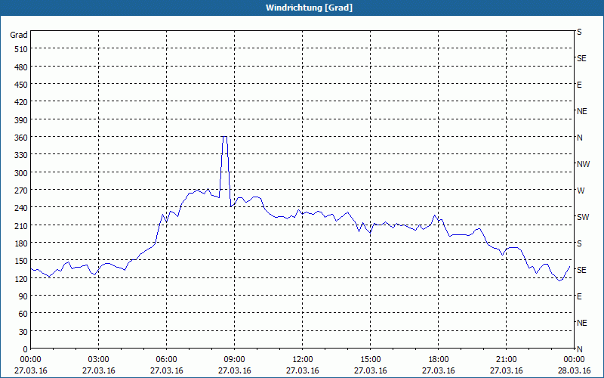Click the 0 degree axis label
604x378 pixels.
click(26, 349)
